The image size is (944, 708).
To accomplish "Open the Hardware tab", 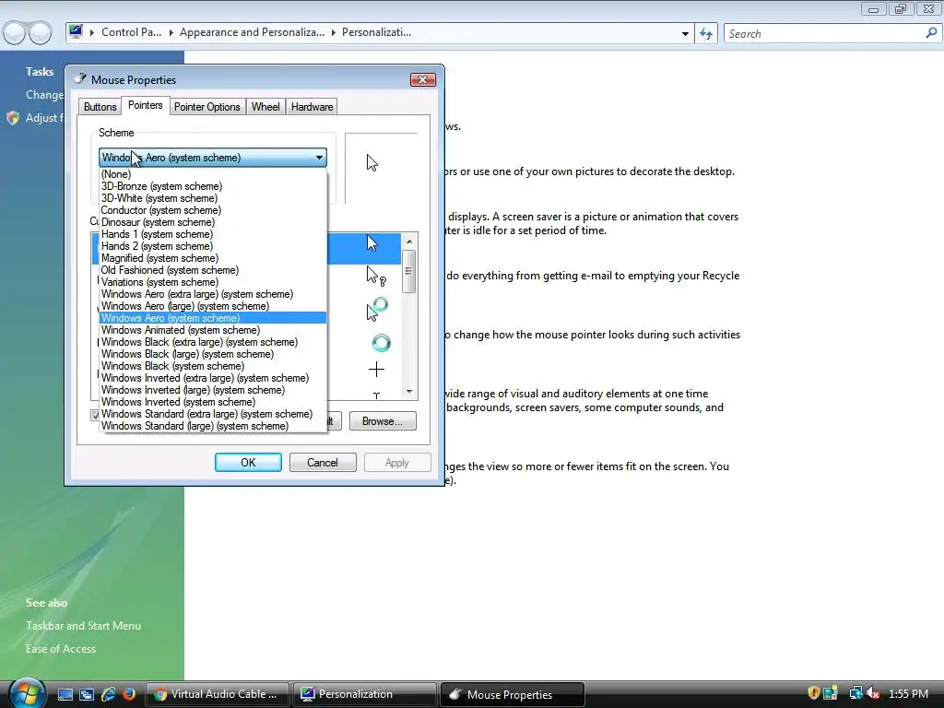I will [312, 107].
